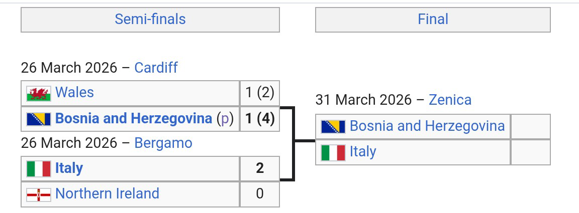Click the Wales dragon flag icon
The image size is (579, 213).
pos(39,93)
